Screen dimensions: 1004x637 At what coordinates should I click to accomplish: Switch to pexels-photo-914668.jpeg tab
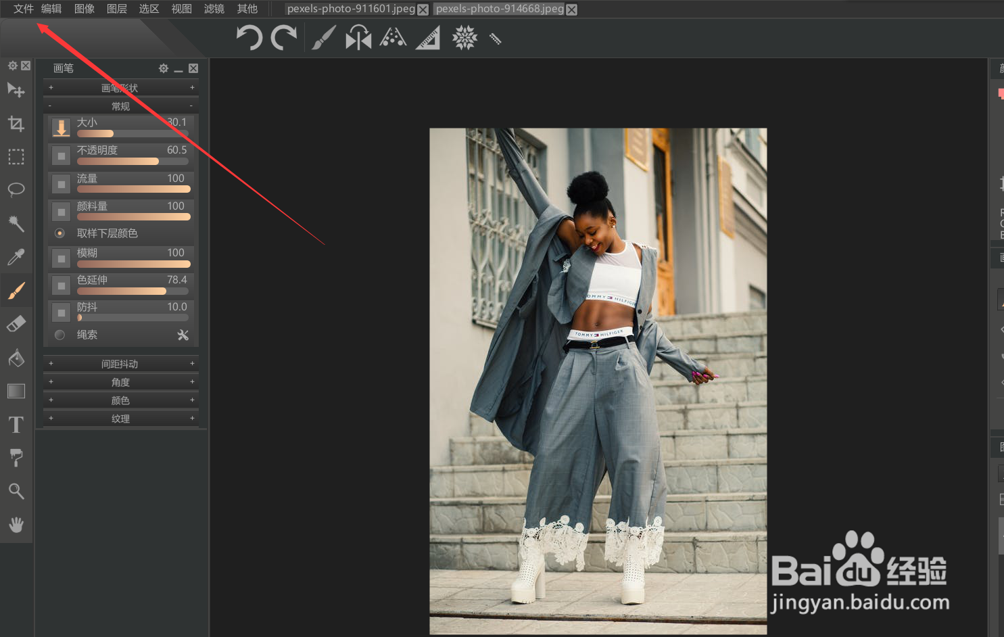(500, 9)
